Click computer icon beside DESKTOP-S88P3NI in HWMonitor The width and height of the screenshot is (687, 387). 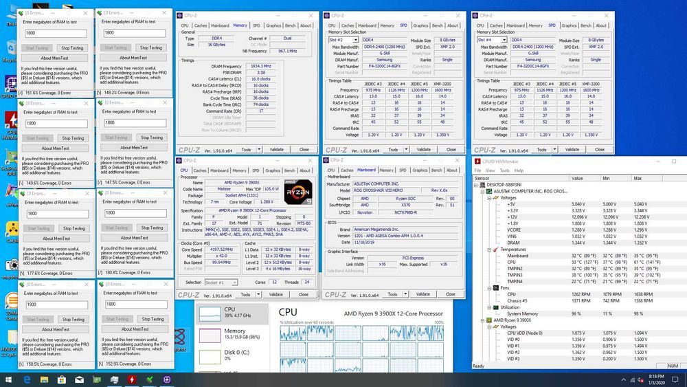coord(482,185)
